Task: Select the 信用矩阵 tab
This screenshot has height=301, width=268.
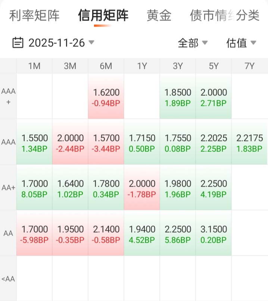Action: coord(103,16)
